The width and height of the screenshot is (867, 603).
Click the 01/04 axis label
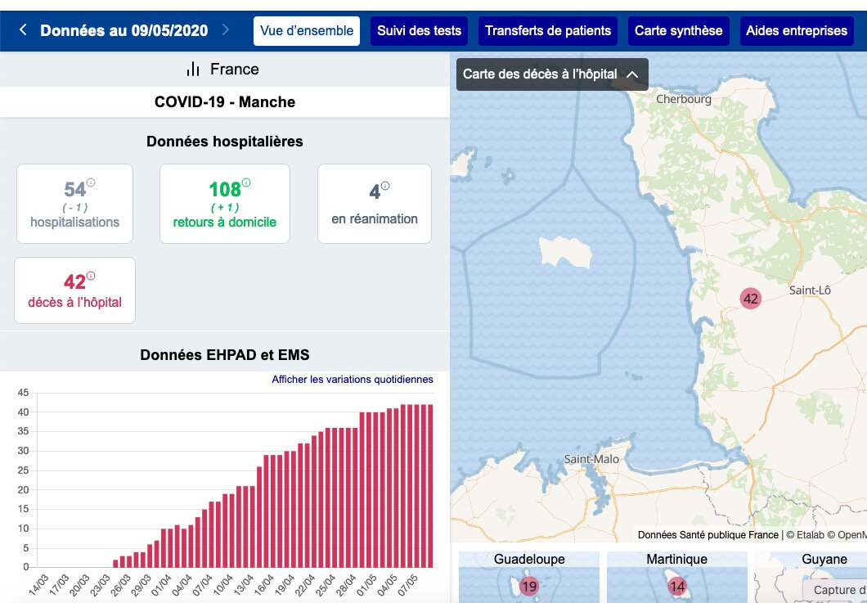point(161,584)
